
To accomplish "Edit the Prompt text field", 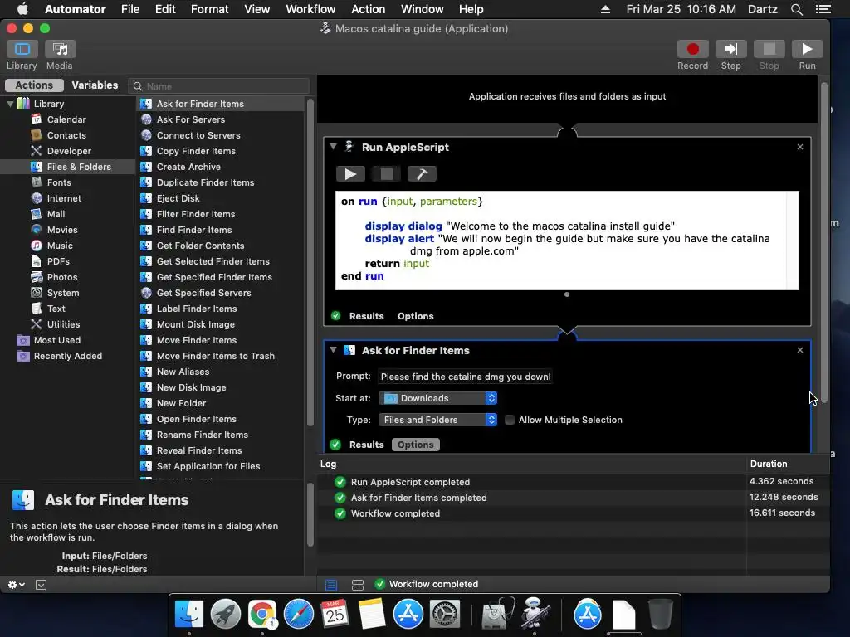I will (465, 377).
